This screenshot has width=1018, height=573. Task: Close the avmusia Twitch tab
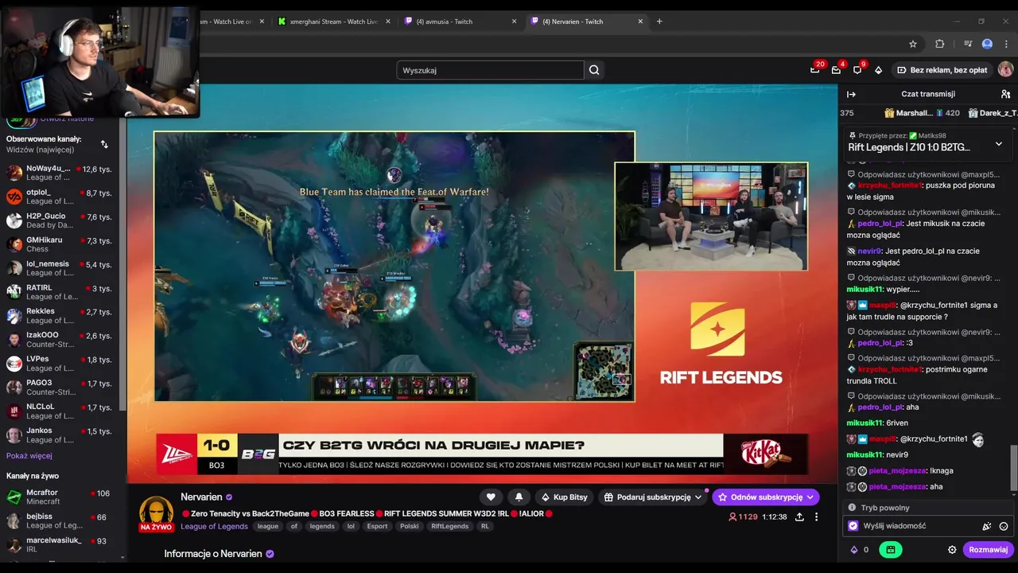pos(514,21)
